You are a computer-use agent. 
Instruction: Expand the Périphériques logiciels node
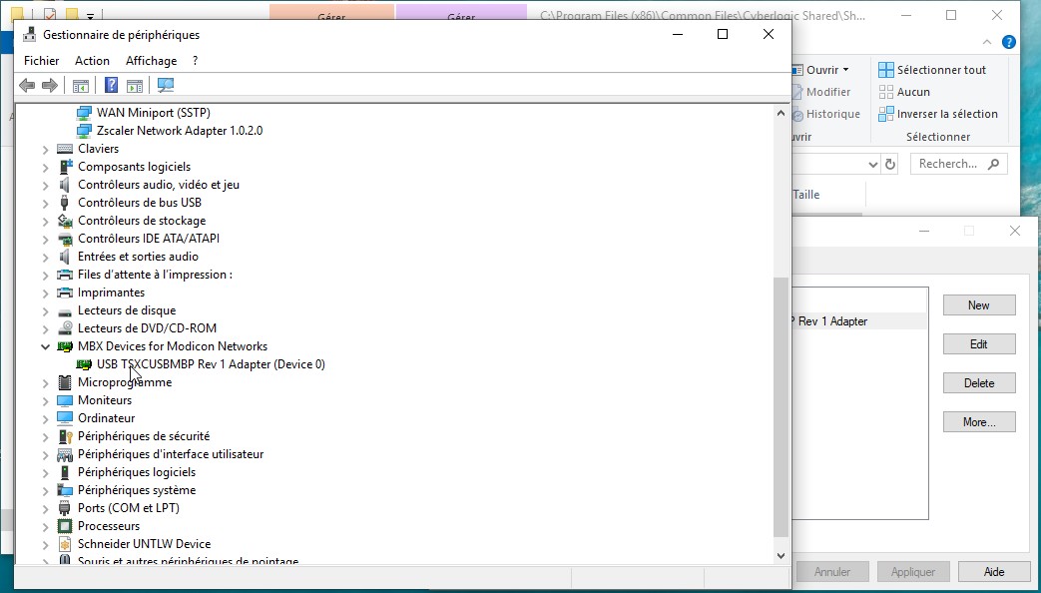pos(45,473)
